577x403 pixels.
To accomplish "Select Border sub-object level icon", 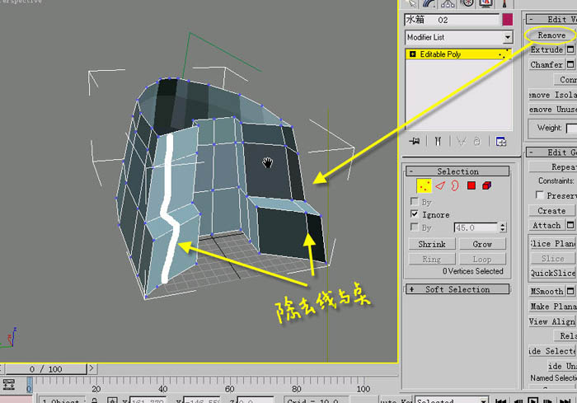I will pyautogui.click(x=455, y=185).
